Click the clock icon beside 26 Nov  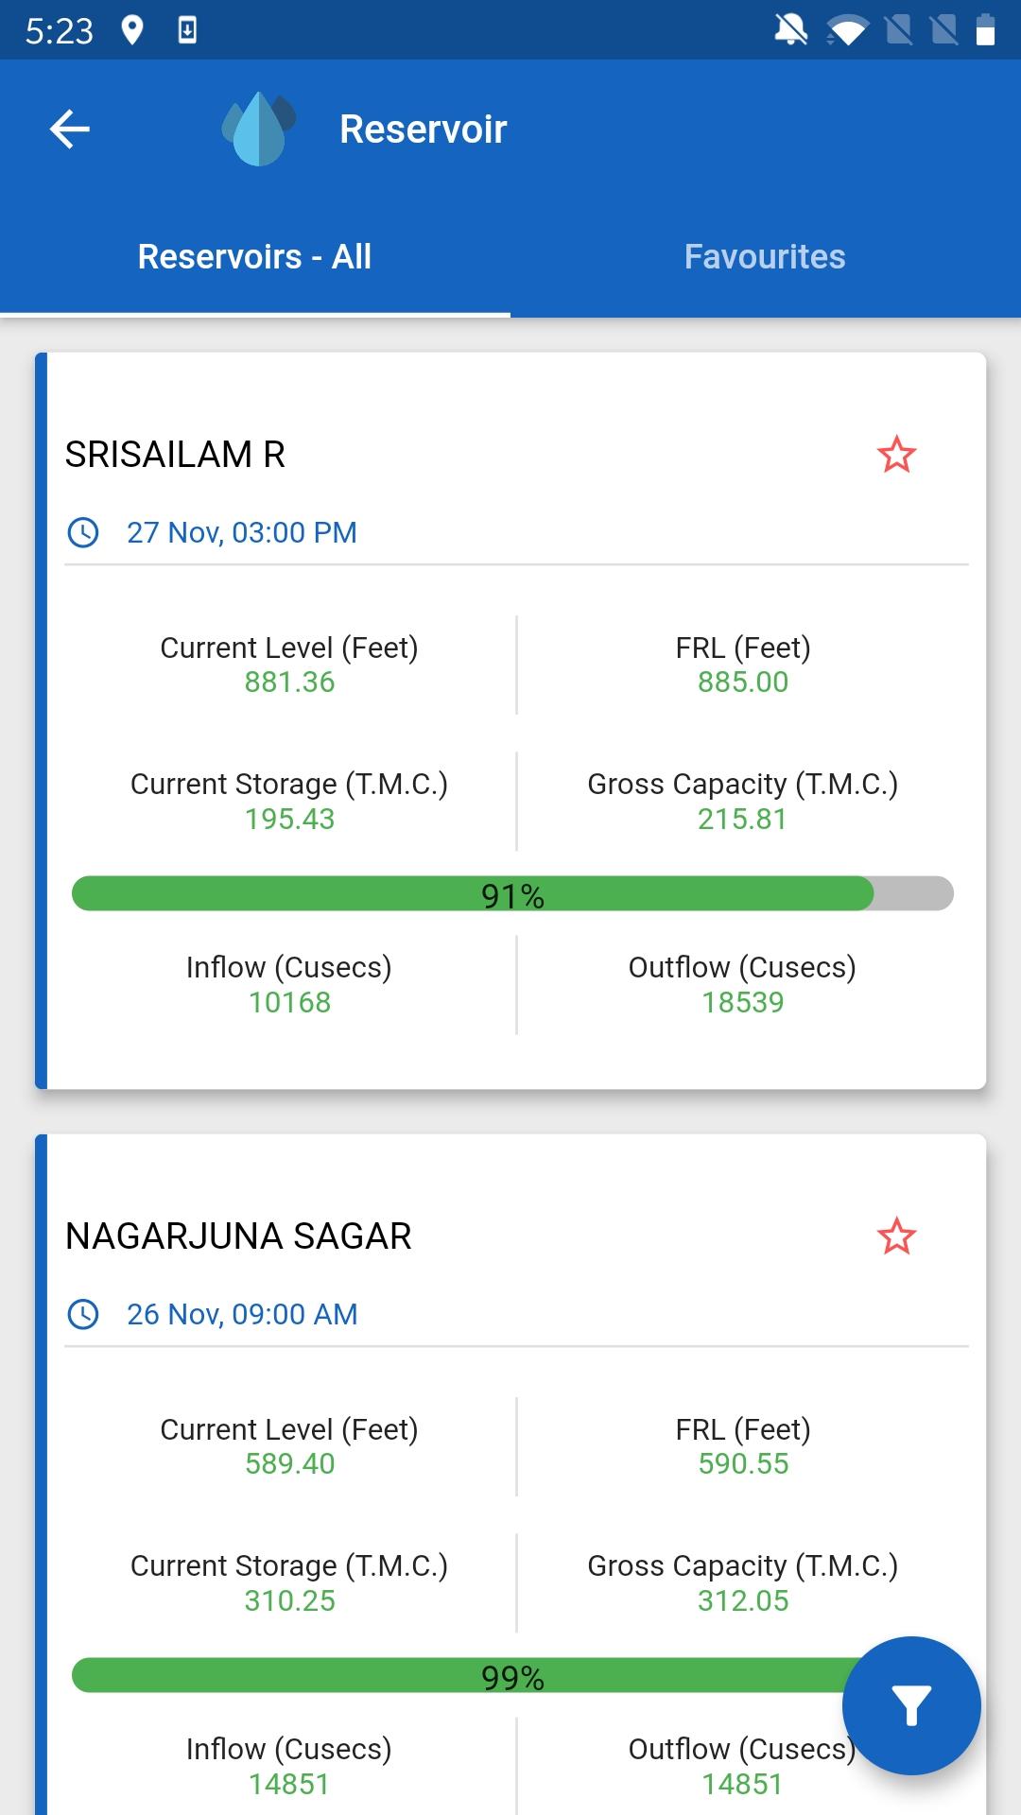pos(83,1314)
